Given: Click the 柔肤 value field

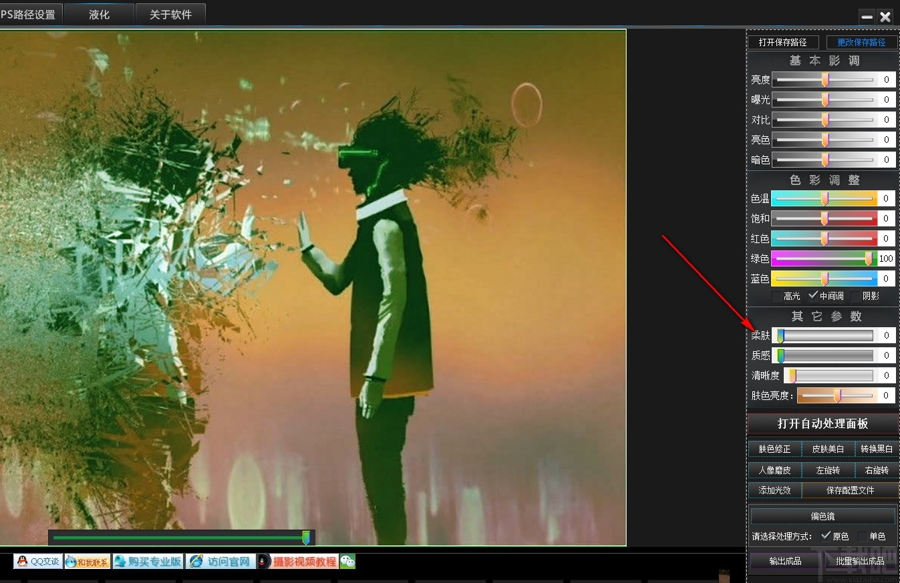Looking at the screenshot, I should click(x=887, y=335).
